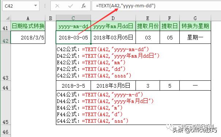The height and width of the screenshot is (137, 221).
Task: Select row 44 header
Action: (5, 85)
